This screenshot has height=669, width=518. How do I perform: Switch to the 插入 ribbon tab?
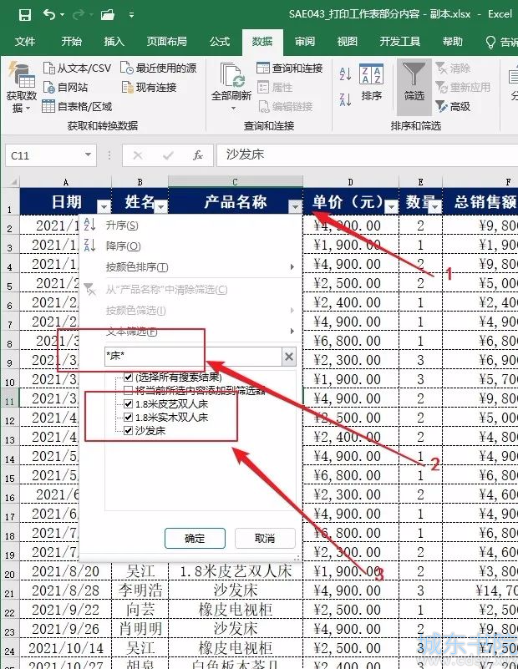[114, 42]
